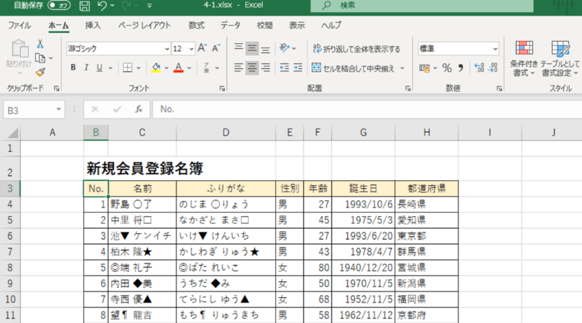Viewport: 582px width, 323px height.
Task: Click the borders icon
Action: pos(127,67)
